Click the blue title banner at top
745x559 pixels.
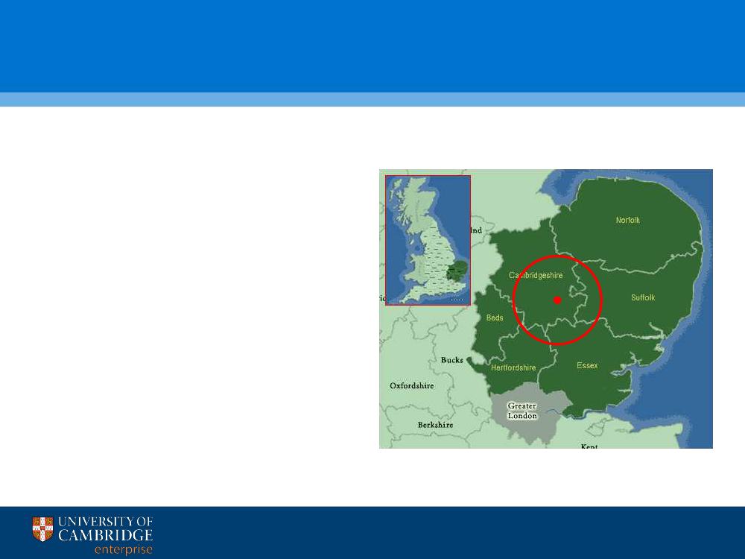coord(372,46)
